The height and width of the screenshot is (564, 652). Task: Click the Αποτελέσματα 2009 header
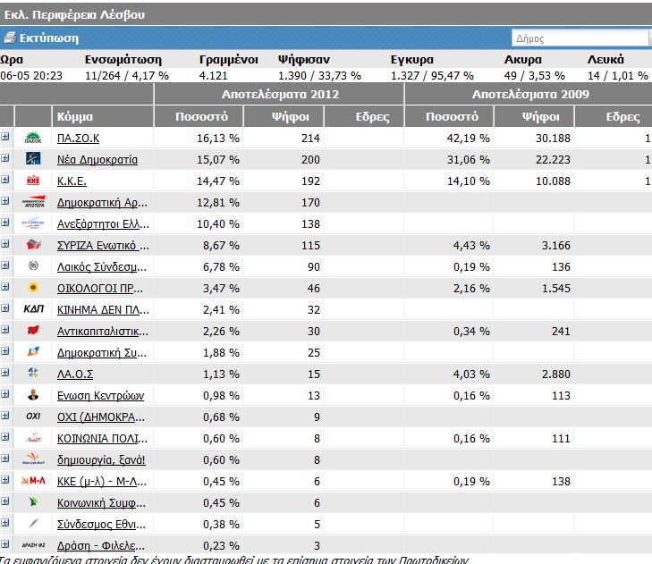[x=529, y=95]
